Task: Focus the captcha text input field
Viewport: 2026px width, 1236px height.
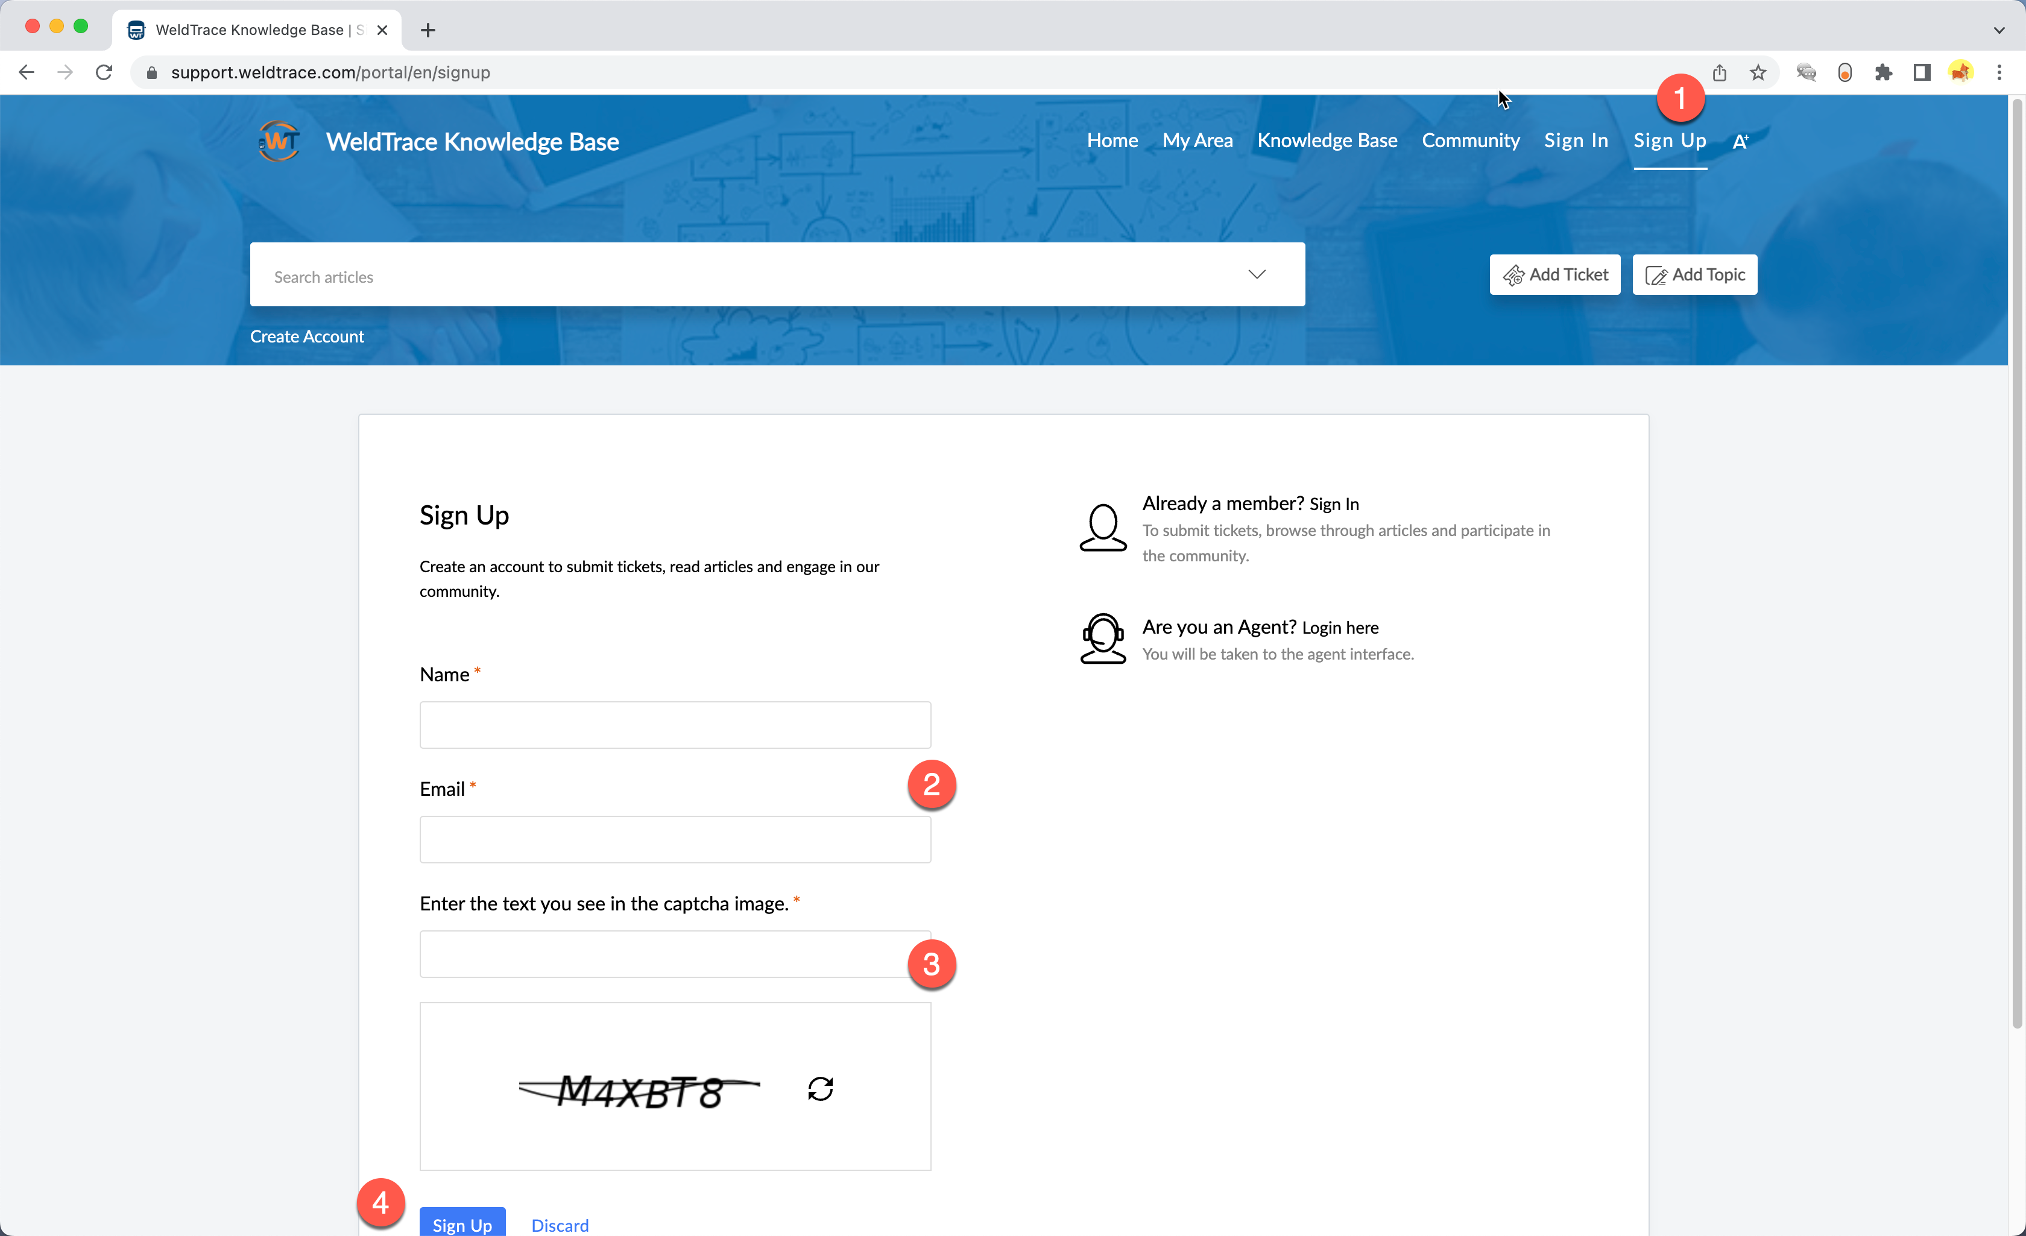Action: [x=675, y=954]
